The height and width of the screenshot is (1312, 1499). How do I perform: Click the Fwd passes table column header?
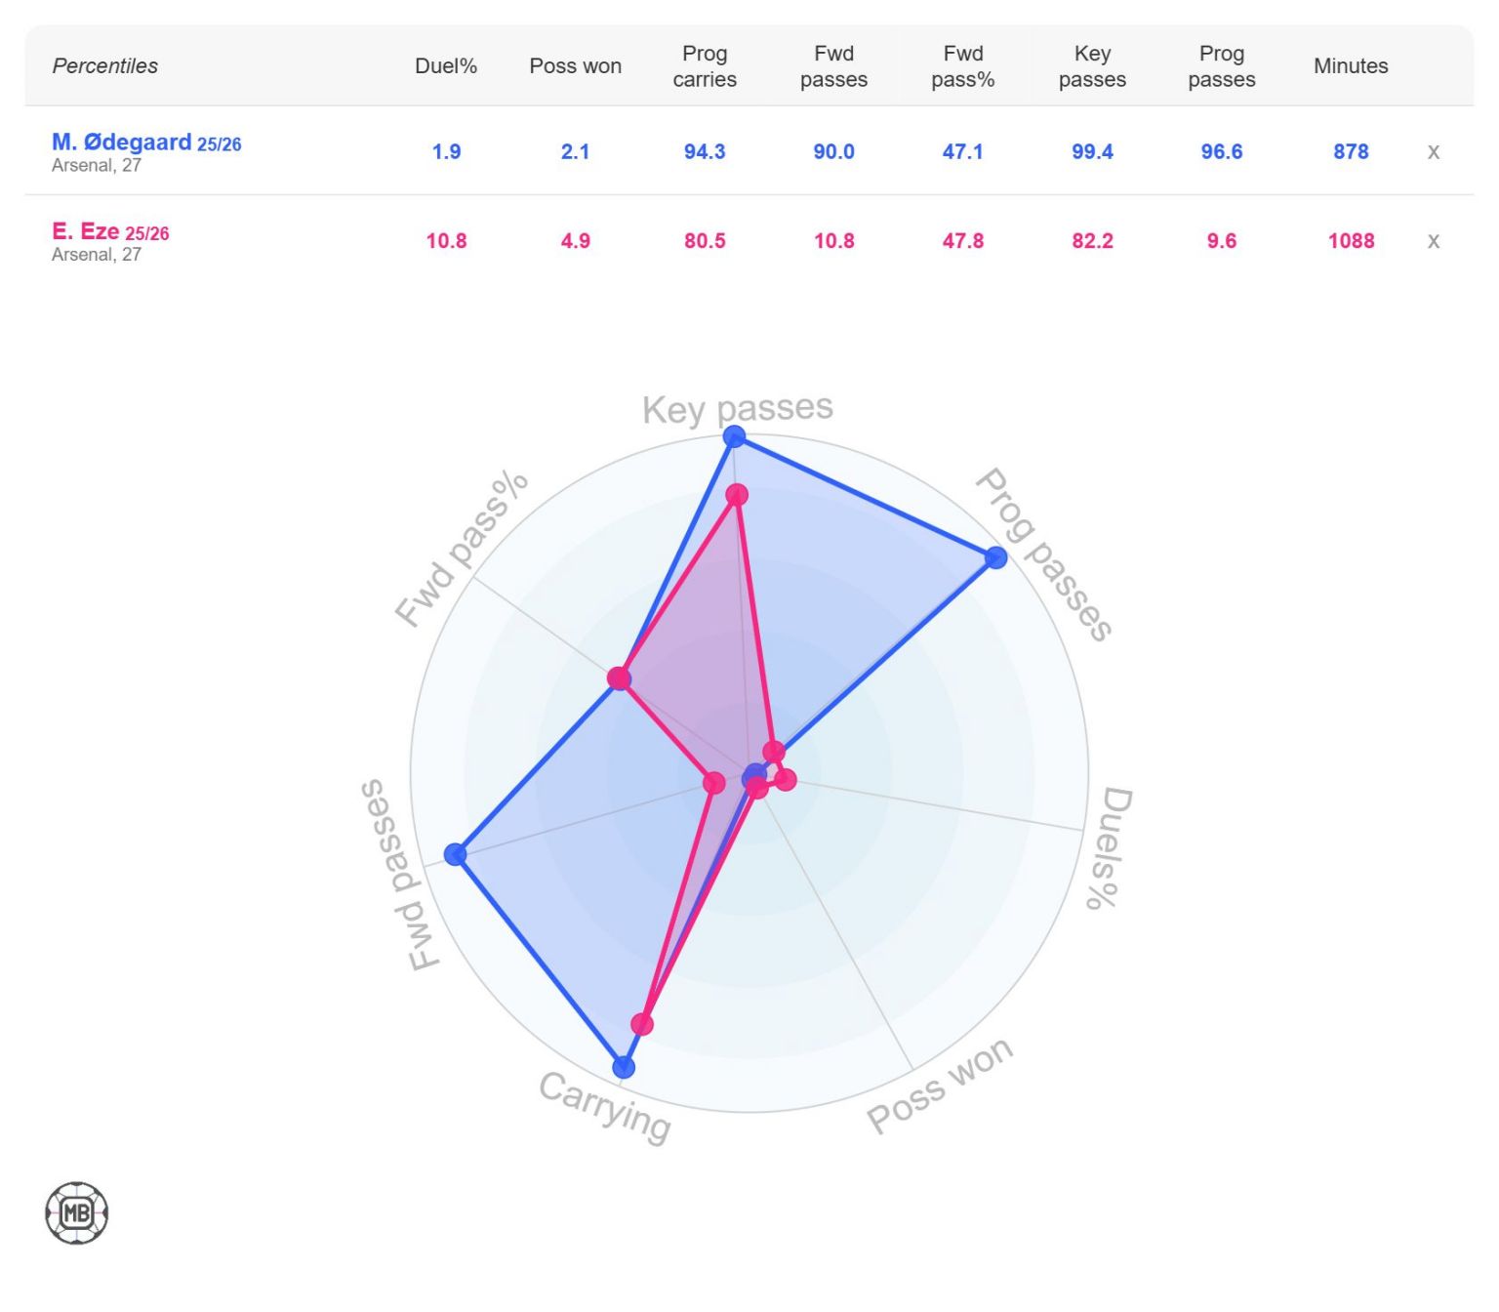(x=833, y=65)
